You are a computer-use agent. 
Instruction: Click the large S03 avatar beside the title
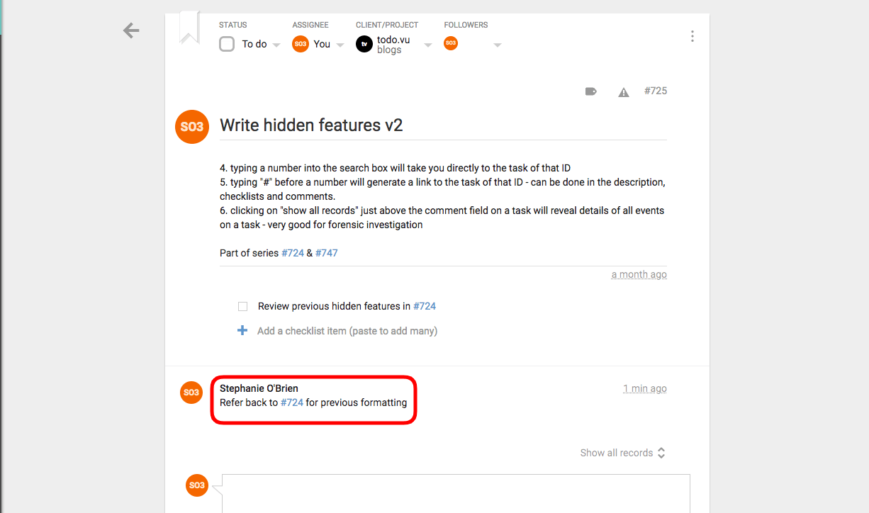[192, 127]
